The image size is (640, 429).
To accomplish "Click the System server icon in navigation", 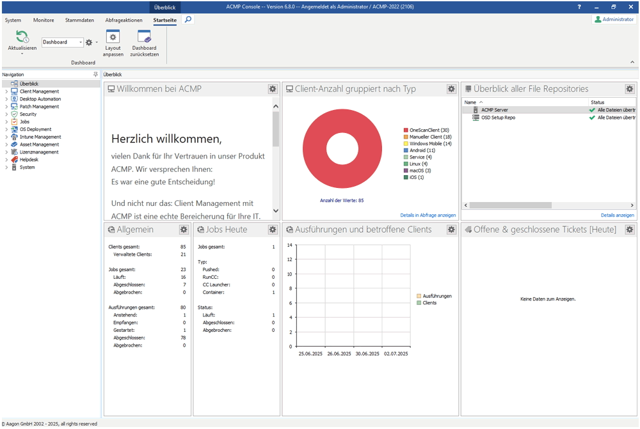I will pos(14,168).
